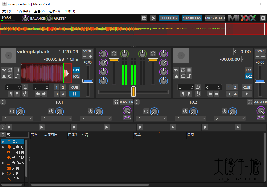
Task: Open FX2 third effect selector dropdown
Action: click(x=230, y=118)
